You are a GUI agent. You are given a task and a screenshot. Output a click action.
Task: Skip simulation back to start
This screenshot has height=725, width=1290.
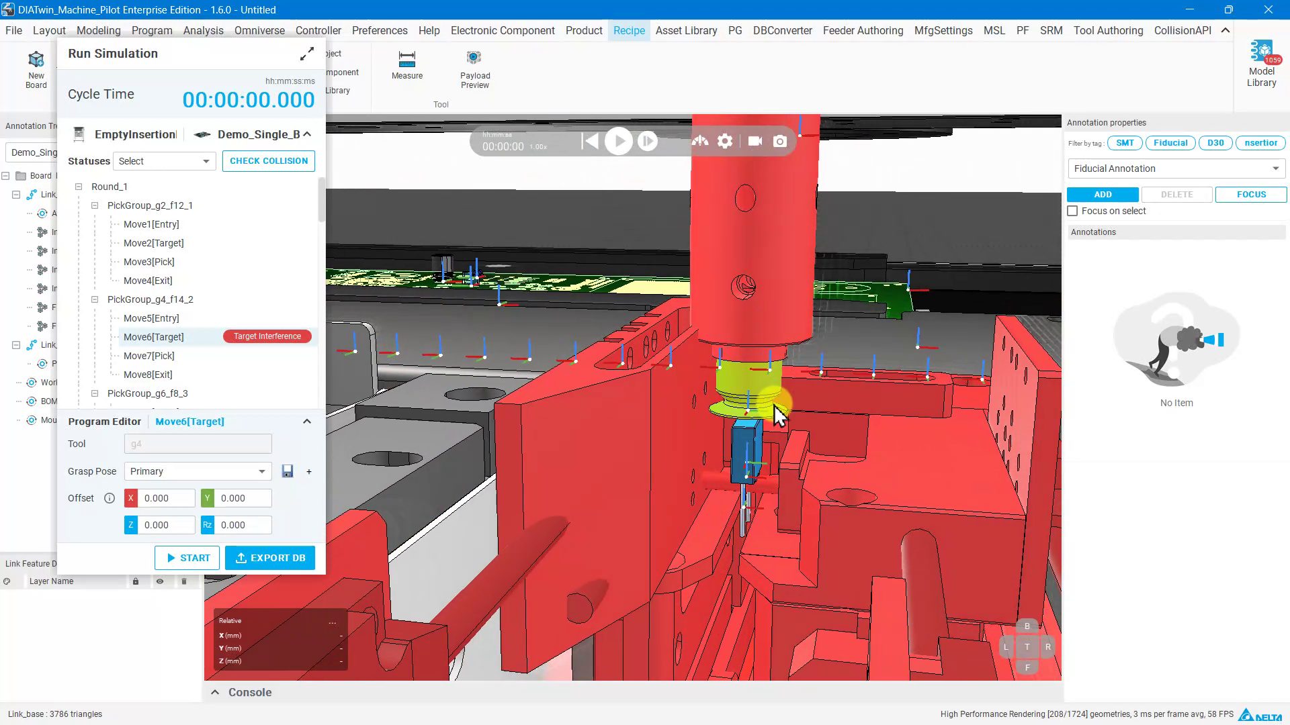(x=590, y=141)
